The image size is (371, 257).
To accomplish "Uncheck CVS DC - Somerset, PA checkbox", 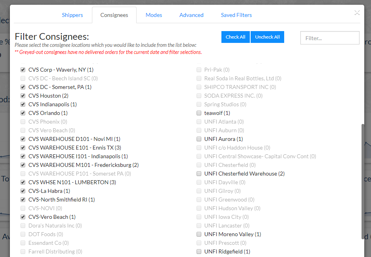I will click(x=23, y=87).
